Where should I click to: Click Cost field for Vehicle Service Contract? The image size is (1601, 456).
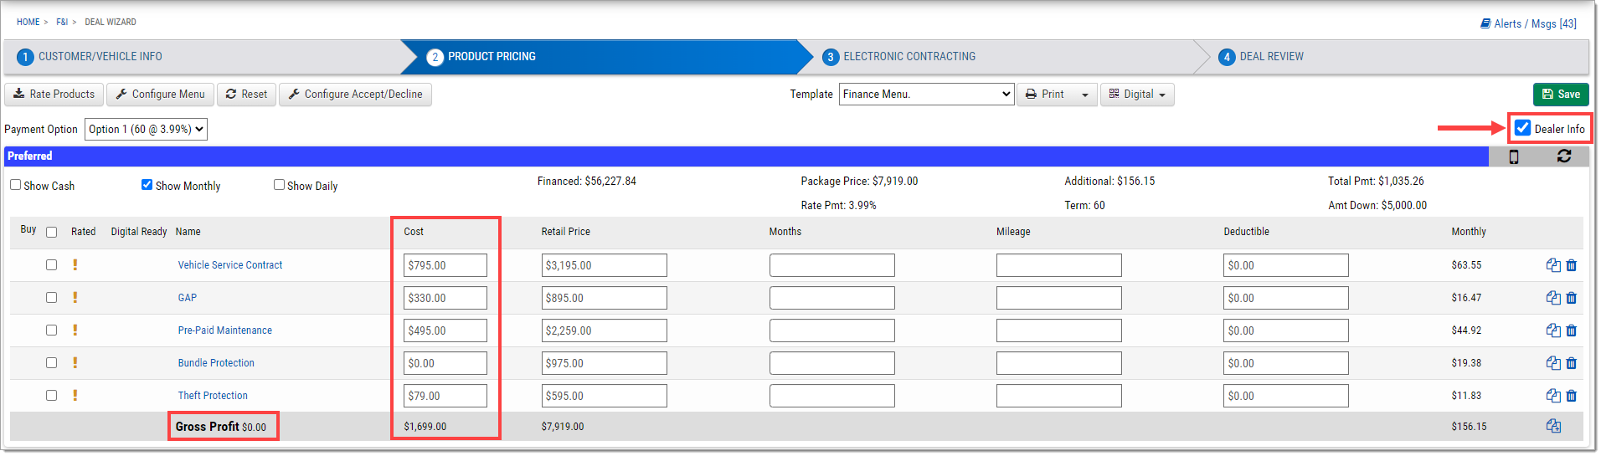[445, 265]
